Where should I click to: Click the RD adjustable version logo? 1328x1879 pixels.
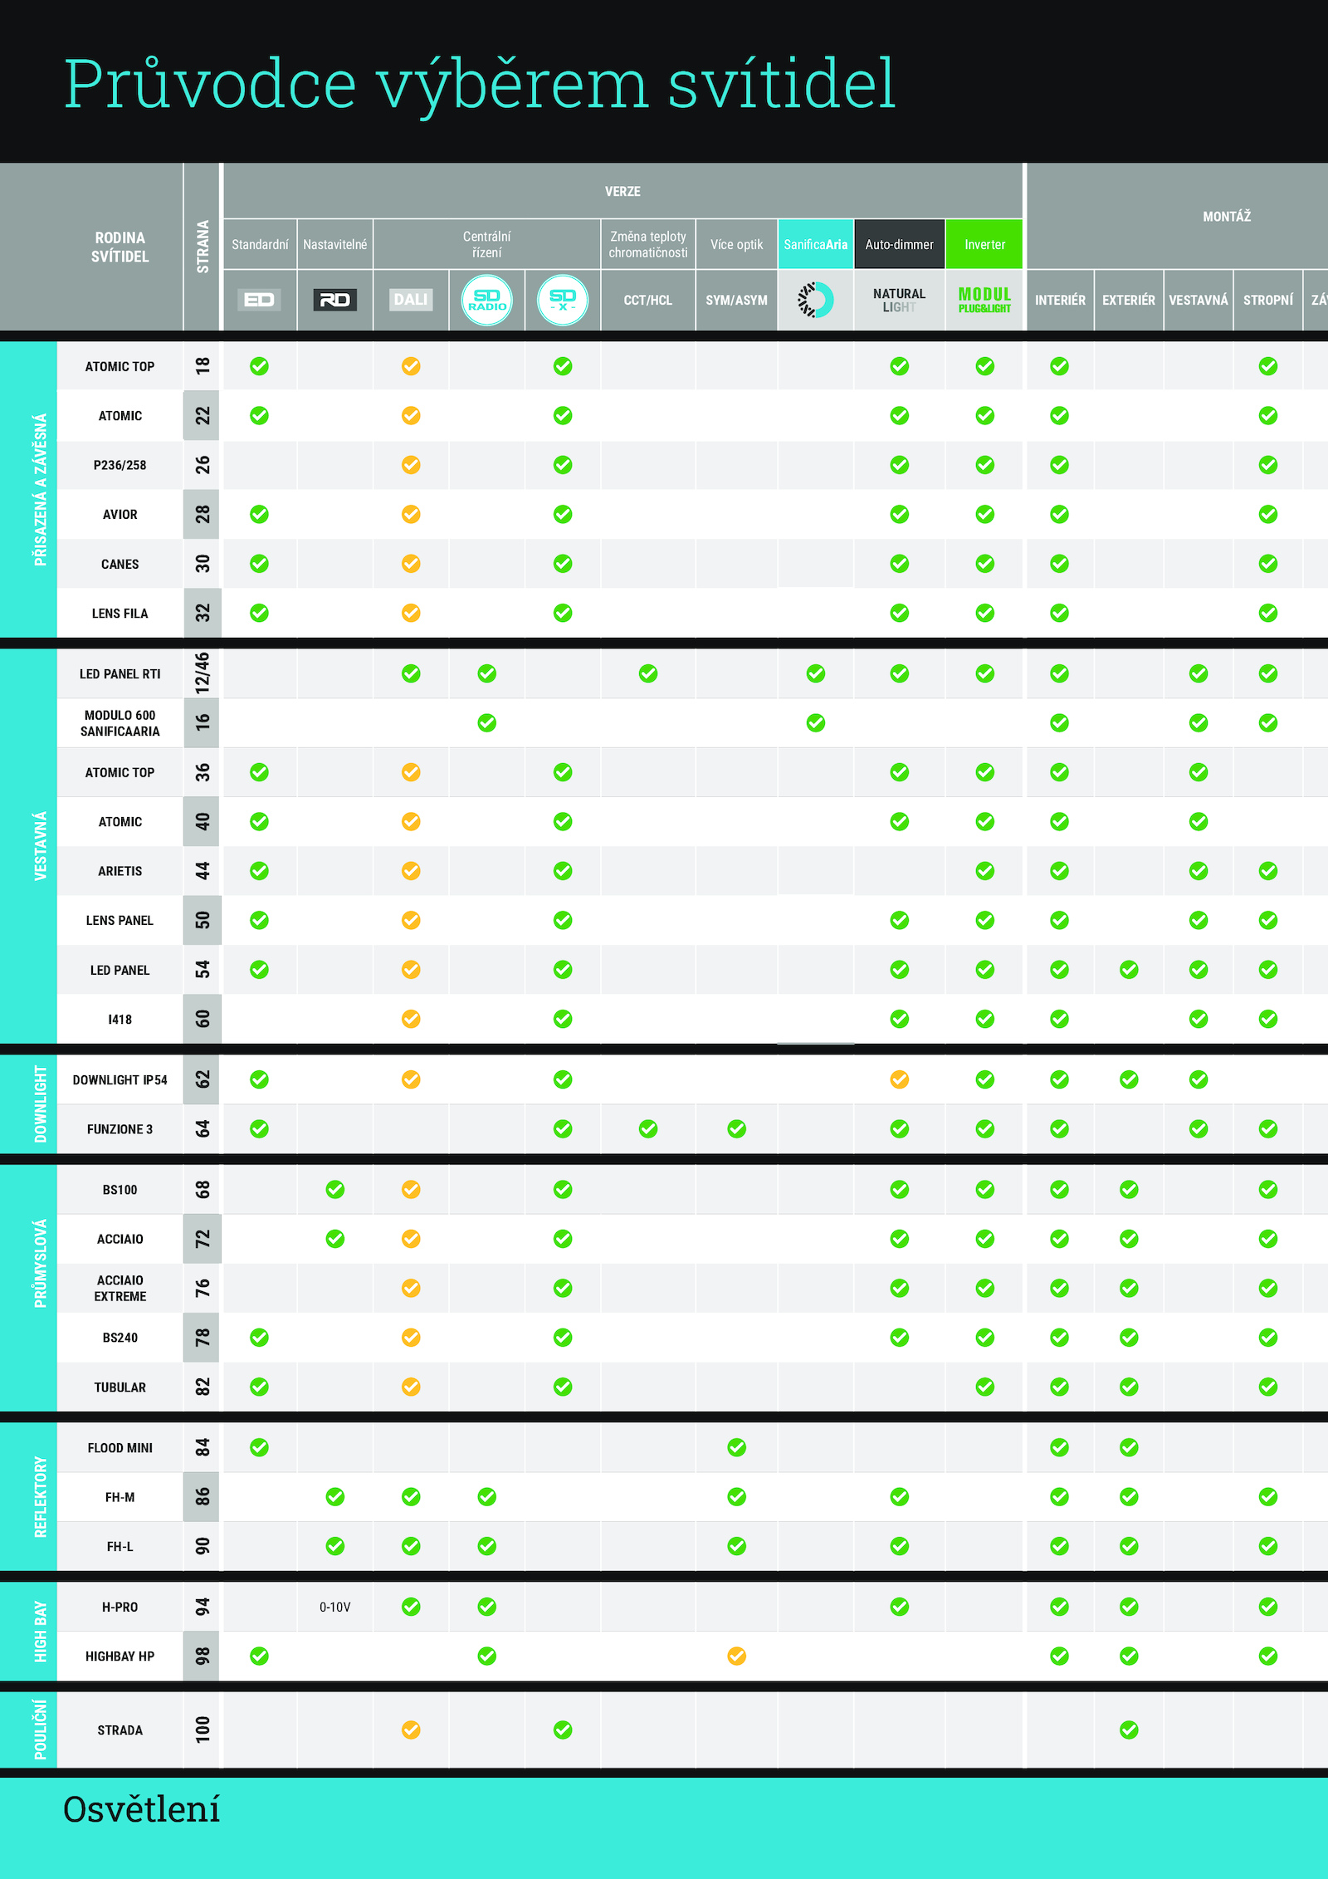coord(335,300)
